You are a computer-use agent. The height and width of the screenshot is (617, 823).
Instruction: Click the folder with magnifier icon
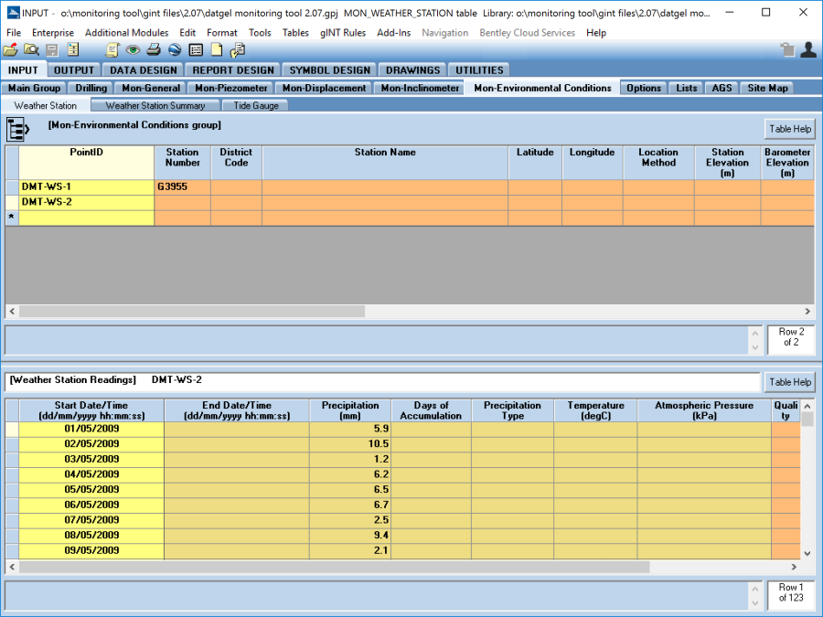31,50
